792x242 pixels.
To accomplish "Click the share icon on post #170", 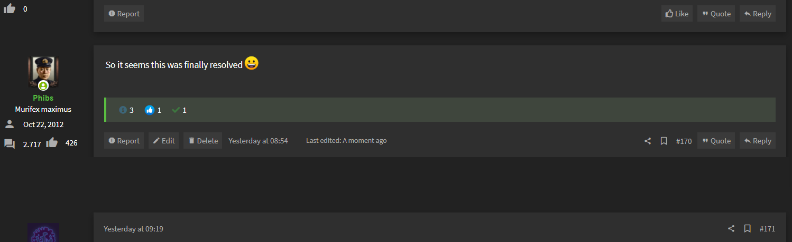I will tap(648, 141).
